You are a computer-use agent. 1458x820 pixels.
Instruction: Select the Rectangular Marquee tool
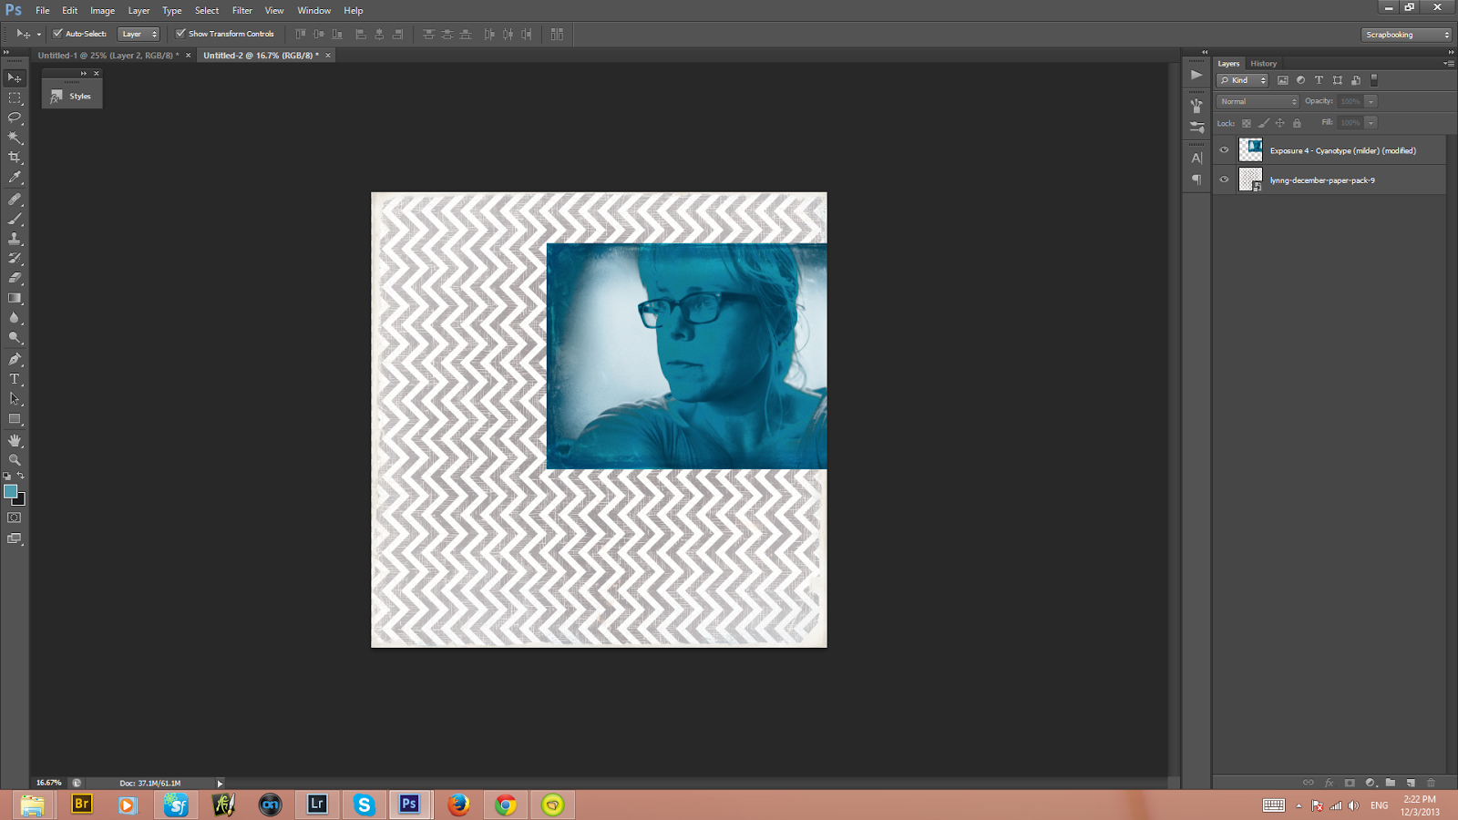click(x=15, y=97)
